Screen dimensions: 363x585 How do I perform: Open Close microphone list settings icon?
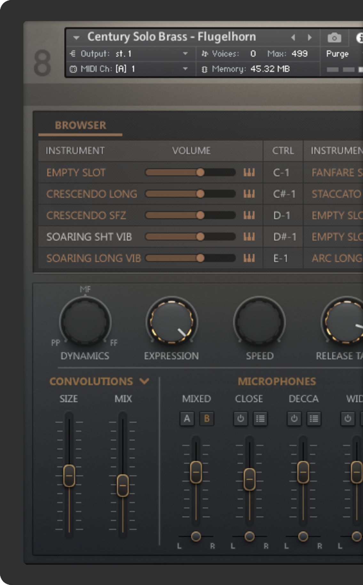tap(260, 418)
